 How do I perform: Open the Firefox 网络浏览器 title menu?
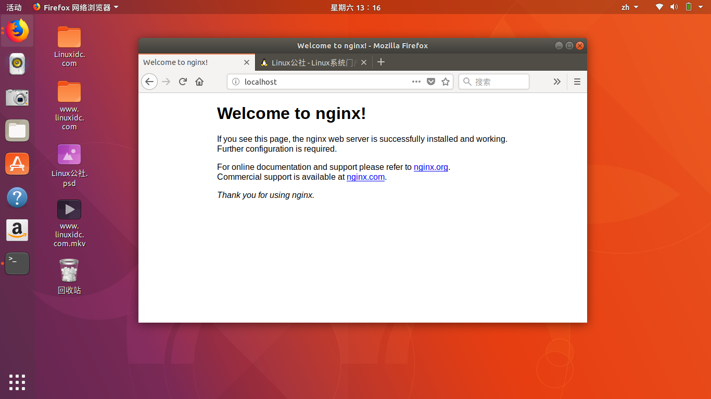76,7
